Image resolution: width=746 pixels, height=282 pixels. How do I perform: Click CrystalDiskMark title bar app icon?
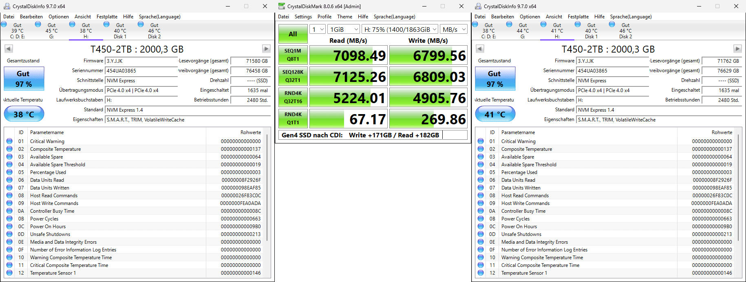click(282, 6)
